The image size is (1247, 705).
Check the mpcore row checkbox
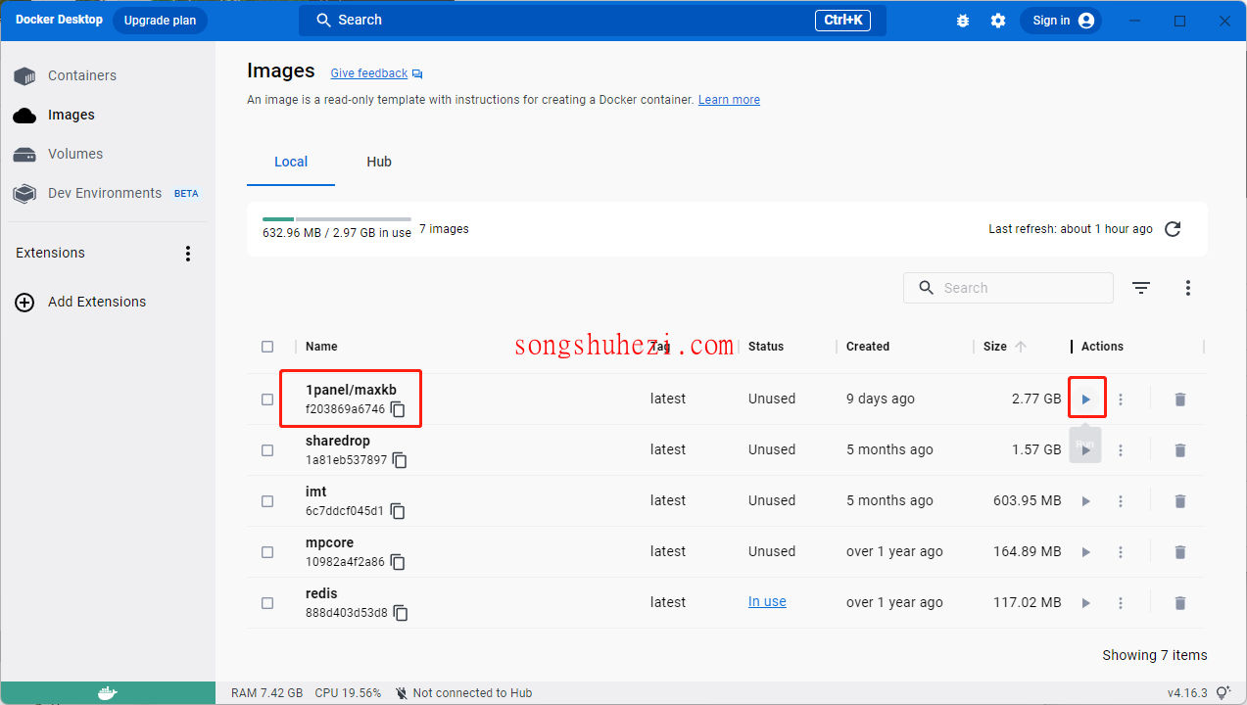(267, 552)
